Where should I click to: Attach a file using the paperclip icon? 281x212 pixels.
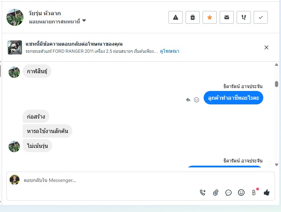click(216, 193)
